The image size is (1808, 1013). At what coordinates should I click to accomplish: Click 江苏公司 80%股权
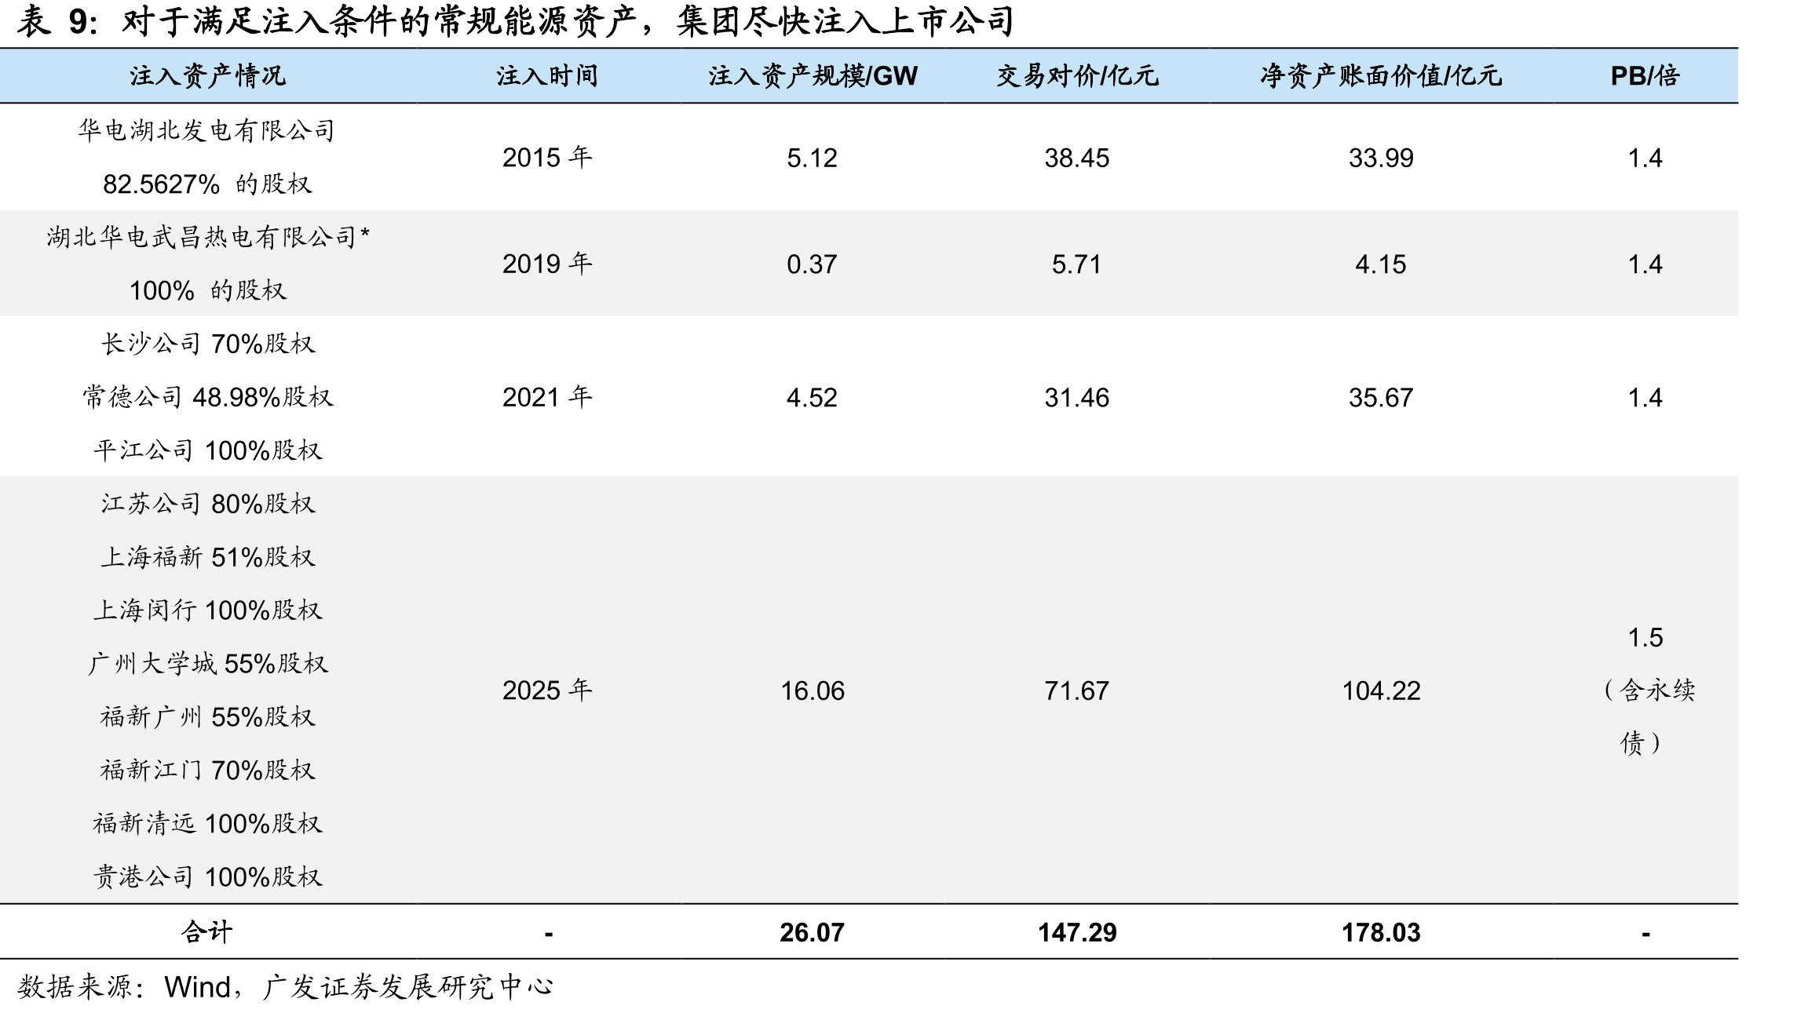207,504
